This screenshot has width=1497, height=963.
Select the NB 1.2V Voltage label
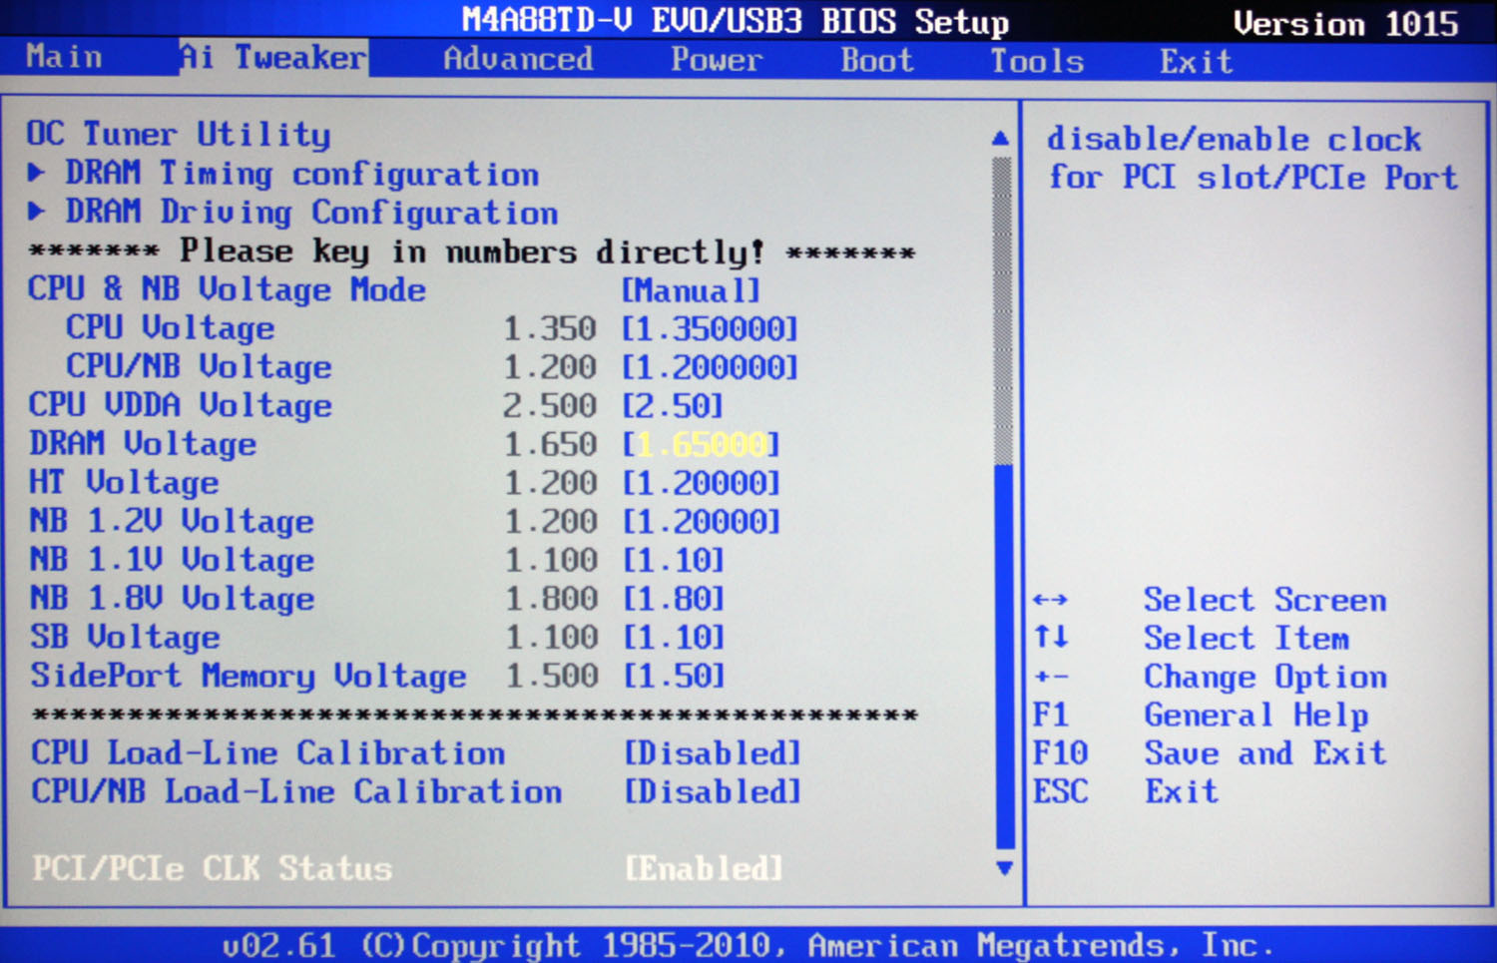pyautogui.click(x=171, y=522)
